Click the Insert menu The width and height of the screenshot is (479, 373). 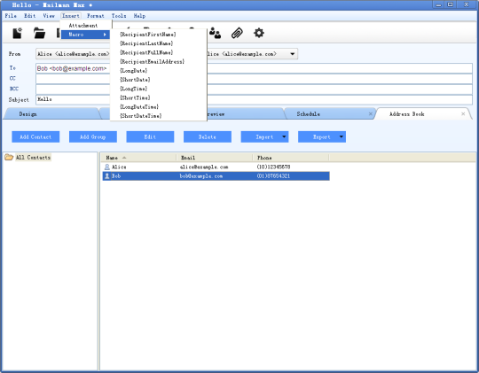pos(71,16)
